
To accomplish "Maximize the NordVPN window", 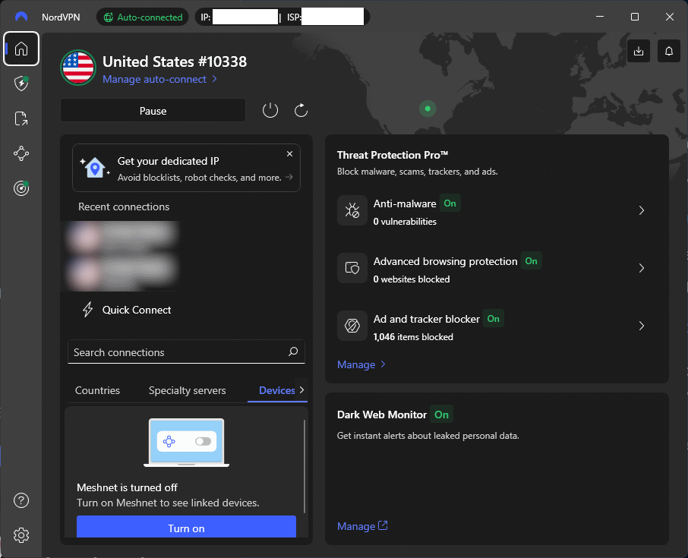I will coord(635,17).
